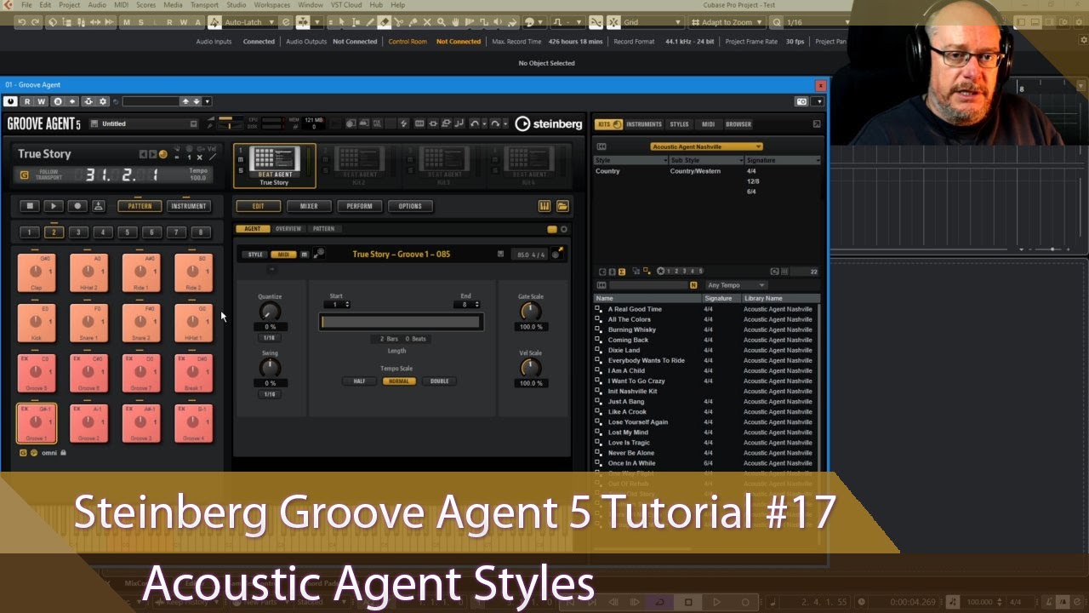Screen dimensions: 1089x613
Task: Click the Vel Scale knob
Action: coord(530,368)
